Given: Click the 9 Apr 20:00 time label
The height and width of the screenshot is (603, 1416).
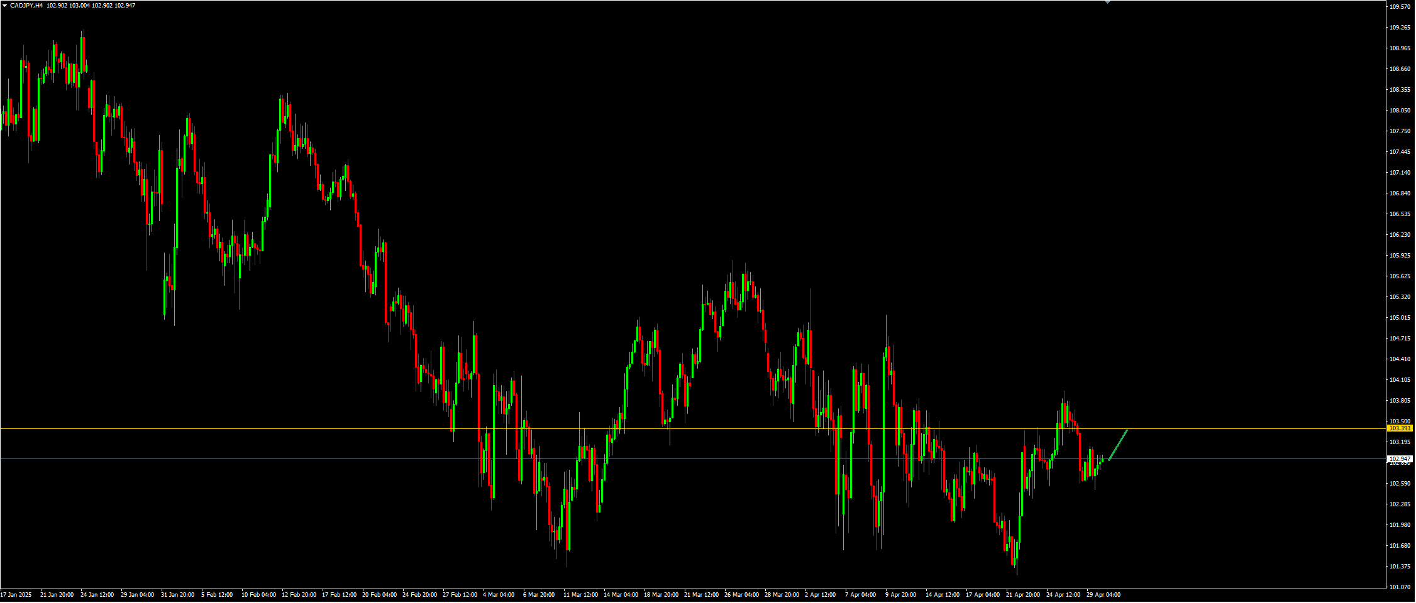Looking at the screenshot, I should coord(901,595).
